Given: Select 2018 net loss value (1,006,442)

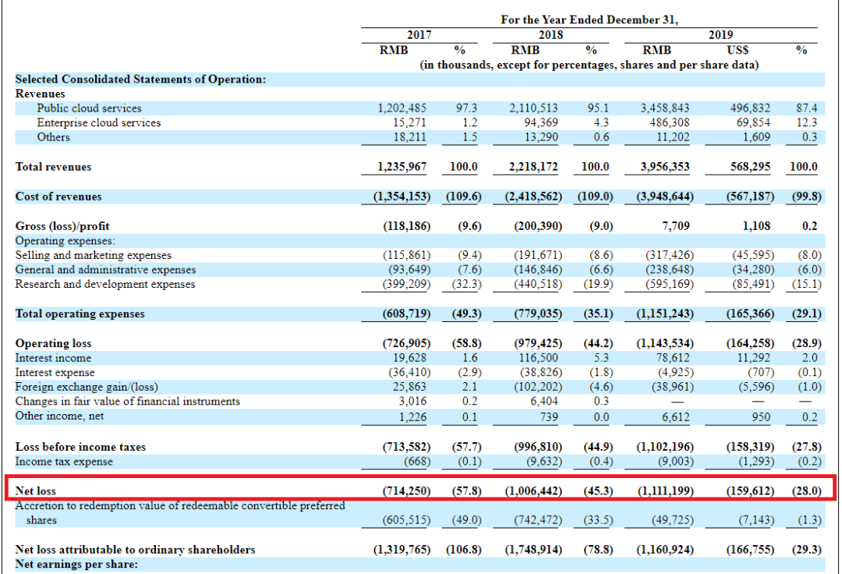Looking at the screenshot, I should coord(533,491).
